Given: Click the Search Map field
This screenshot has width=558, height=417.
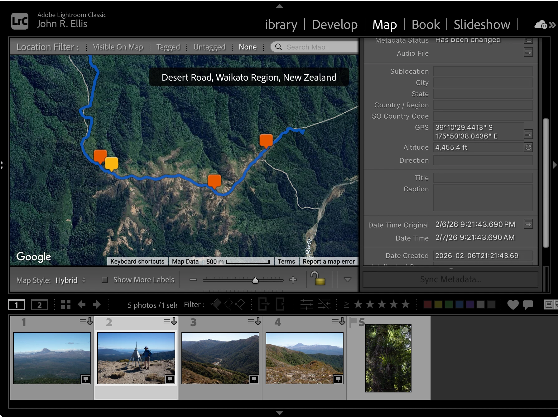Looking at the screenshot, I should 315,47.
